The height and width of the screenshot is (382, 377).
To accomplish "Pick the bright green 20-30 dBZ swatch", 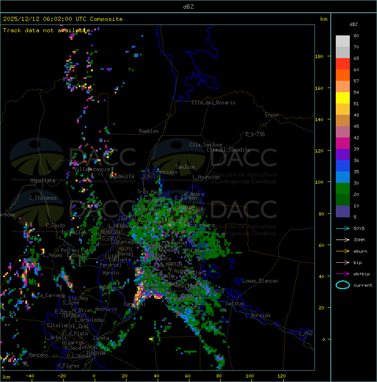I will [343, 189].
